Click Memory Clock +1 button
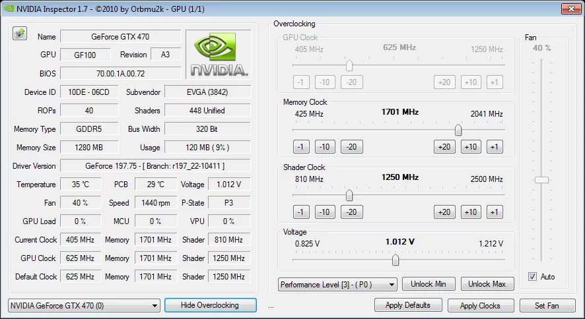The width and height of the screenshot is (585, 319). tap(495, 147)
